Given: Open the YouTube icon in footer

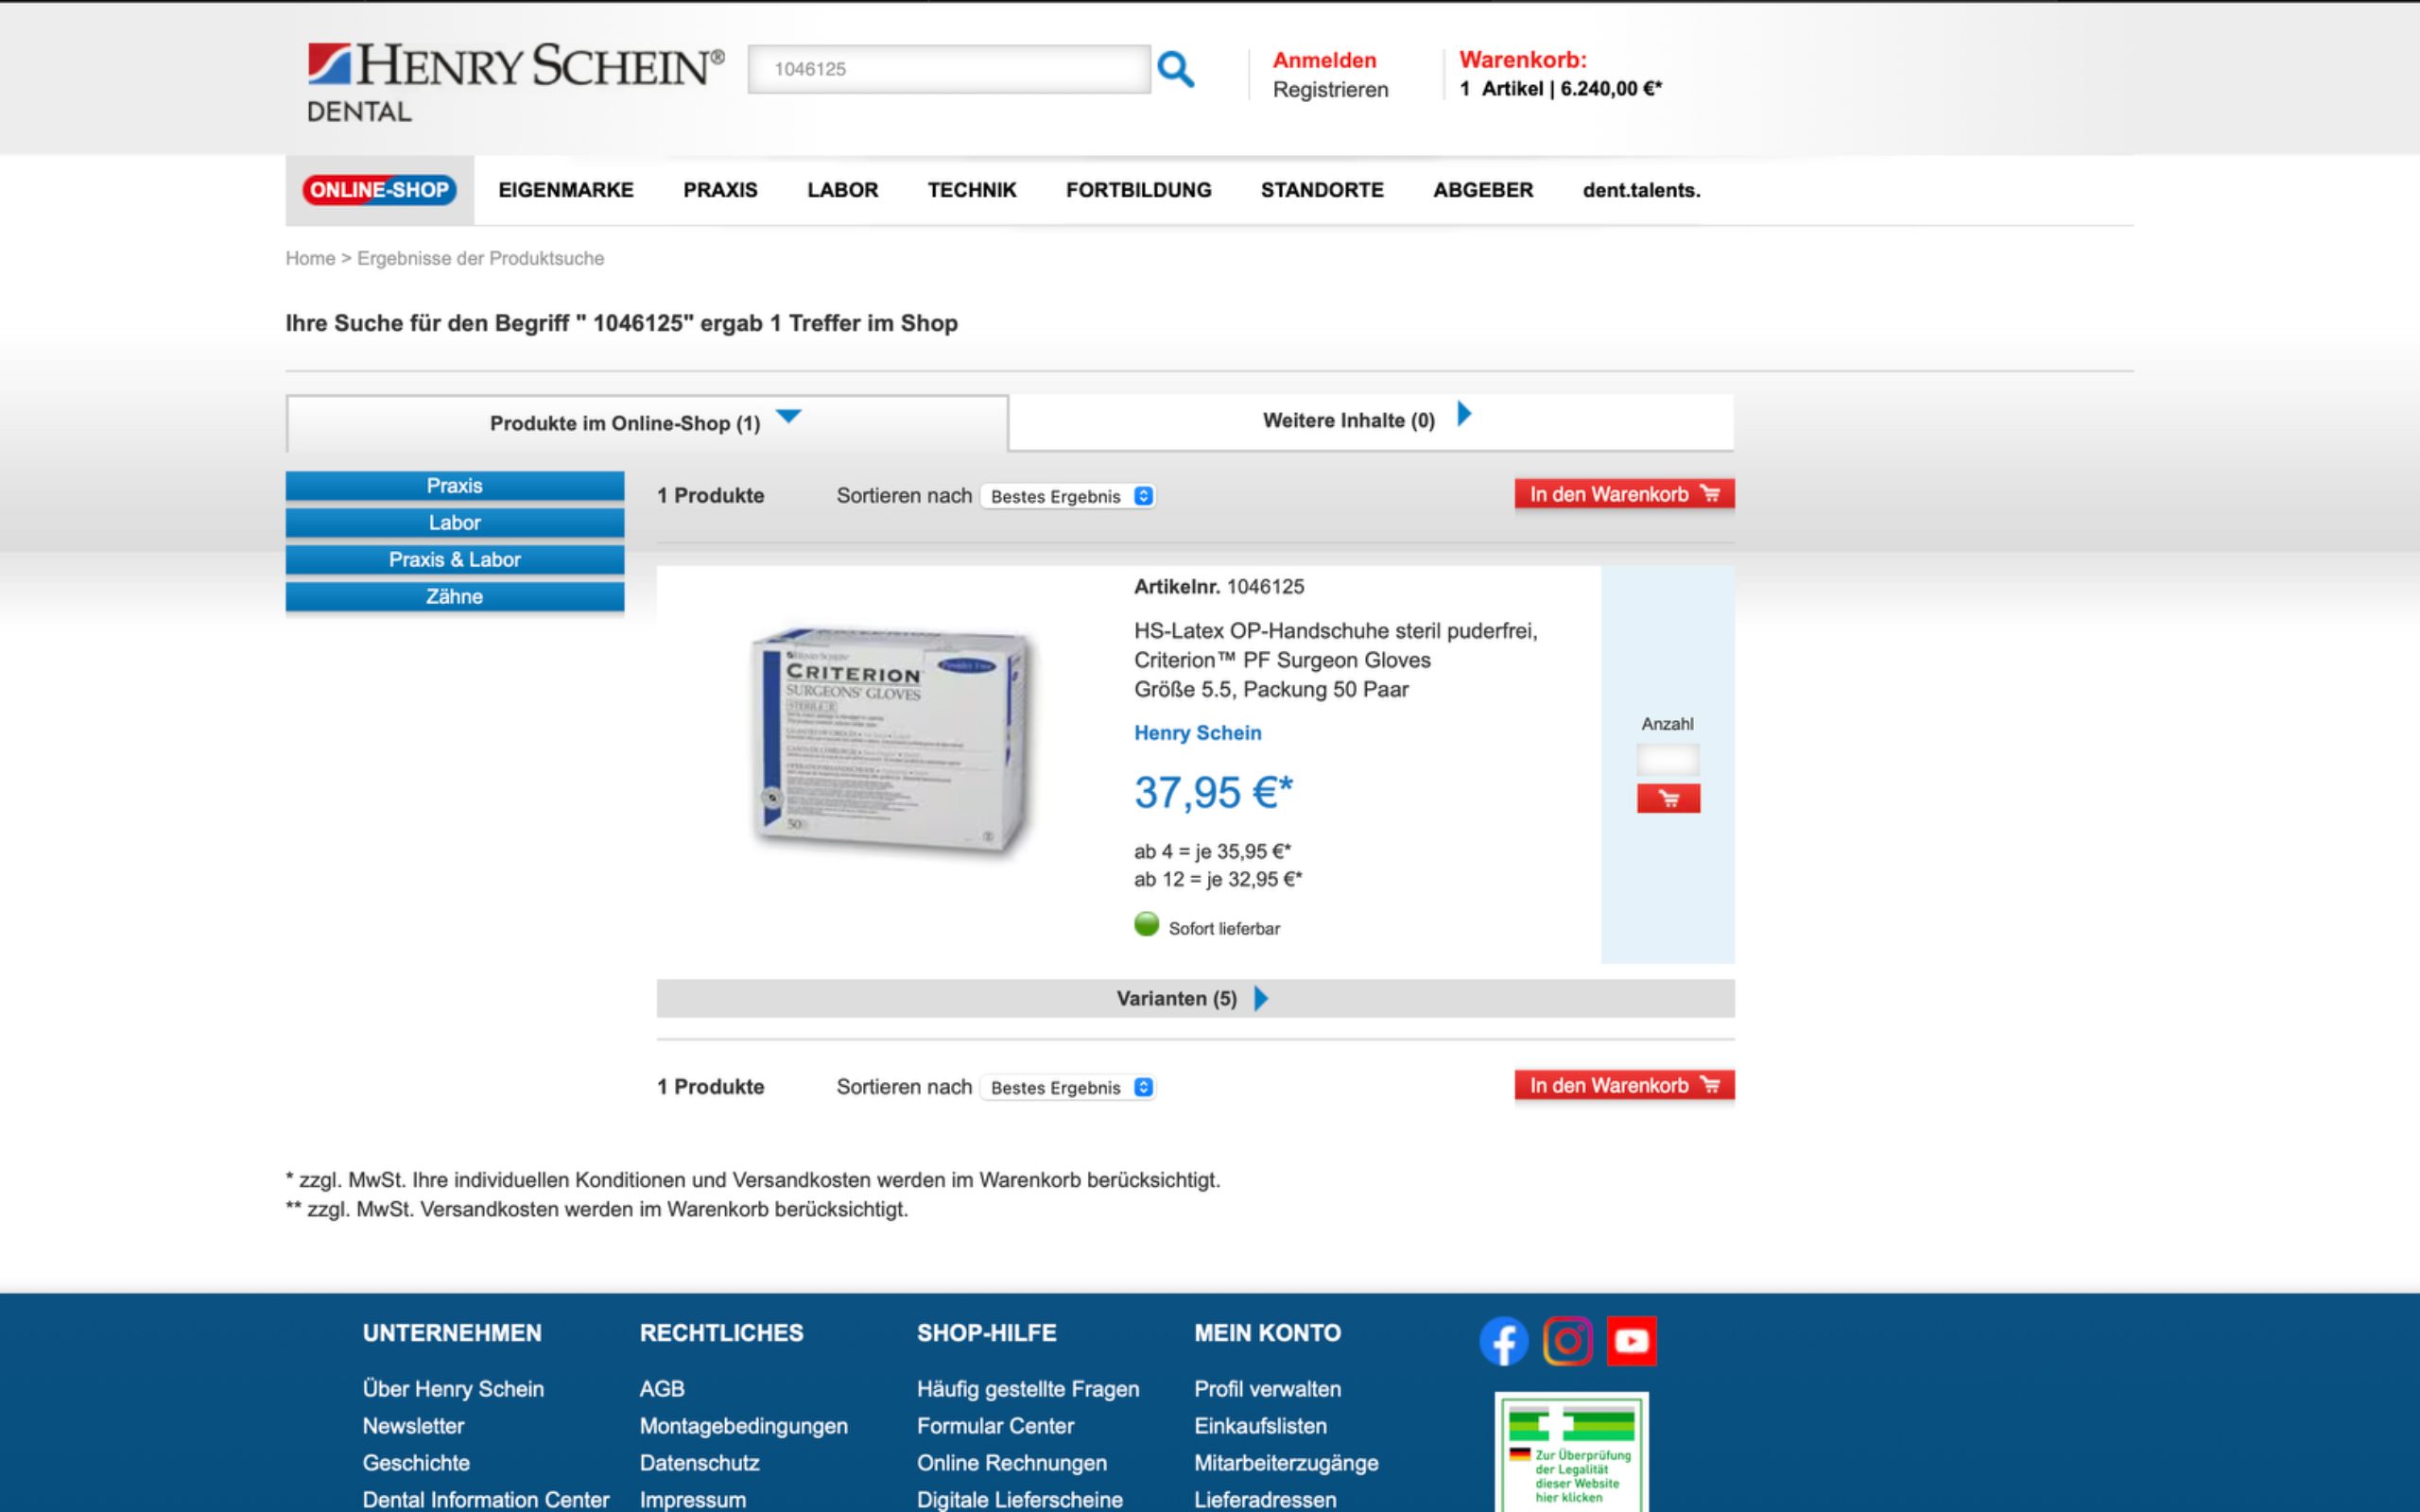Looking at the screenshot, I should pyautogui.click(x=1631, y=1341).
